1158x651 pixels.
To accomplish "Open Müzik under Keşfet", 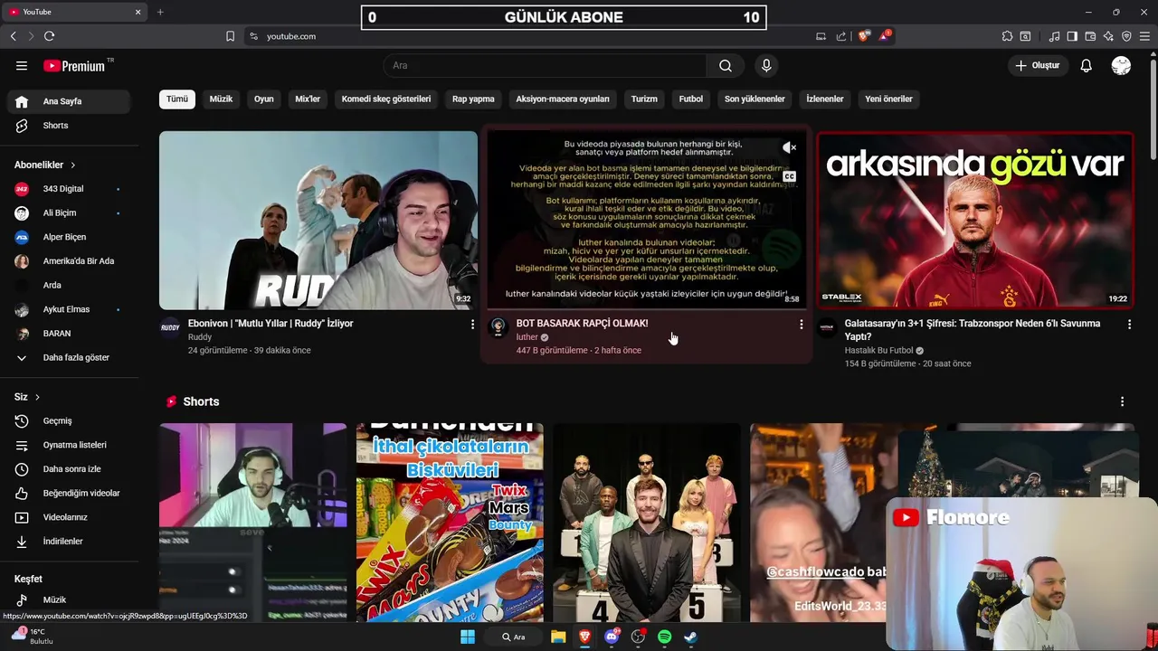I will coord(68,599).
